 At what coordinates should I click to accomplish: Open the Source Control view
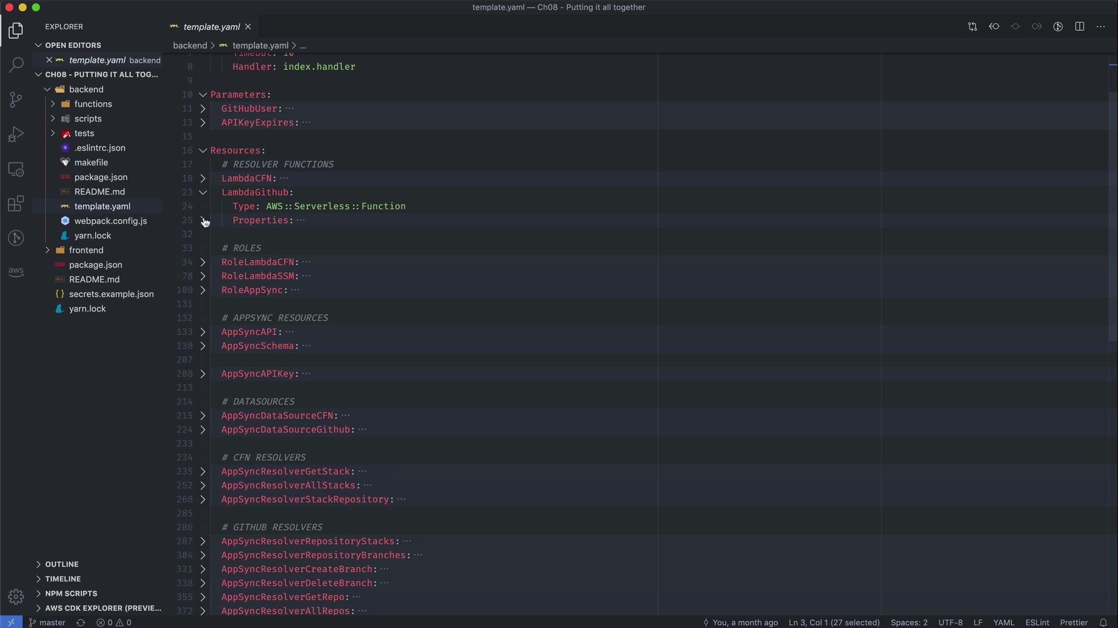pos(16,99)
